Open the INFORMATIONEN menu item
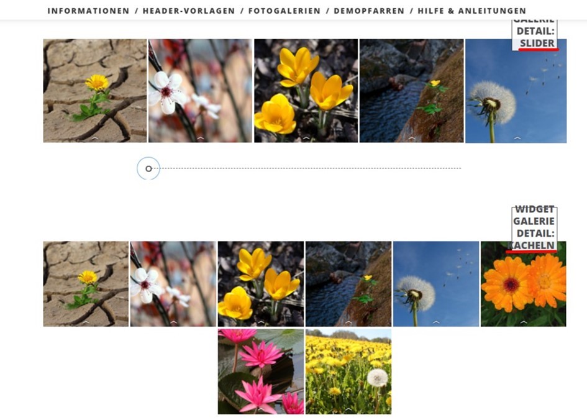This screenshot has width=587, height=420. point(88,11)
